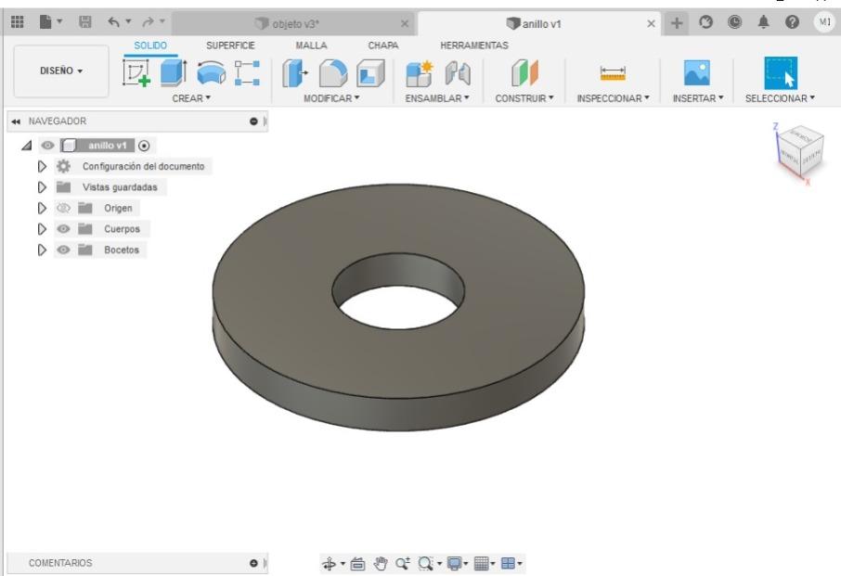Expand Vistas guardadas node
The image size is (841, 576).
[x=42, y=187]
